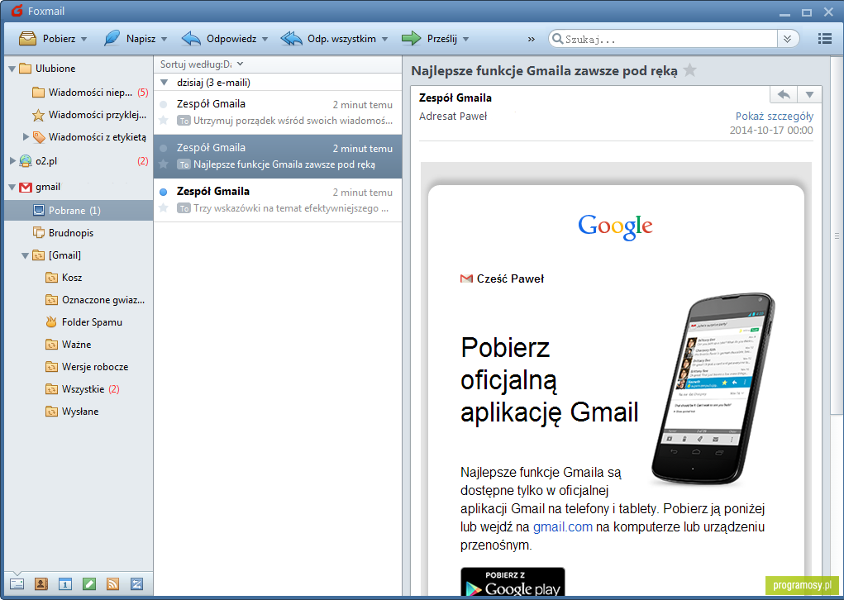Open the Napisz dropdown arrow
This screenshot has height=600, width=844.
click(165, 40)
